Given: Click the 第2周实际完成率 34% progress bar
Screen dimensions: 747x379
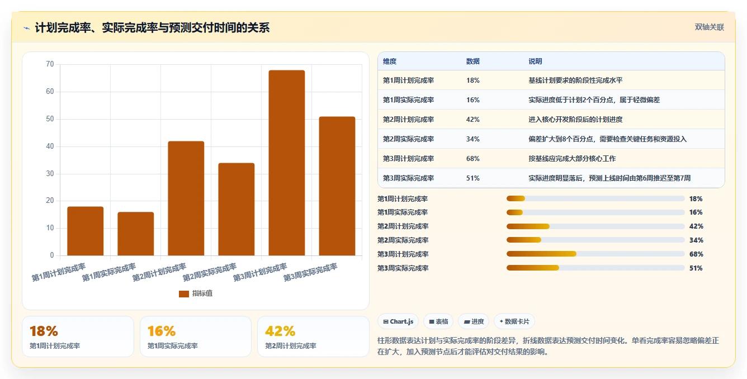Looking at the screenshot, I should pos(595,240).
